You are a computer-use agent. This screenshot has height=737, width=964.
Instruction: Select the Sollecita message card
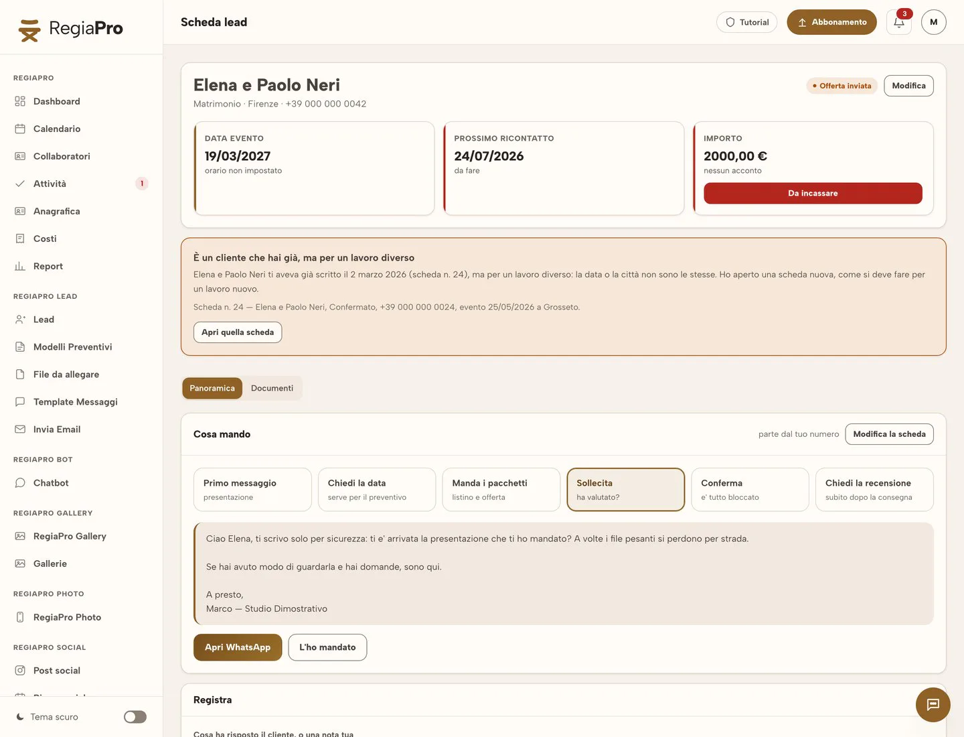click(626, 490)
